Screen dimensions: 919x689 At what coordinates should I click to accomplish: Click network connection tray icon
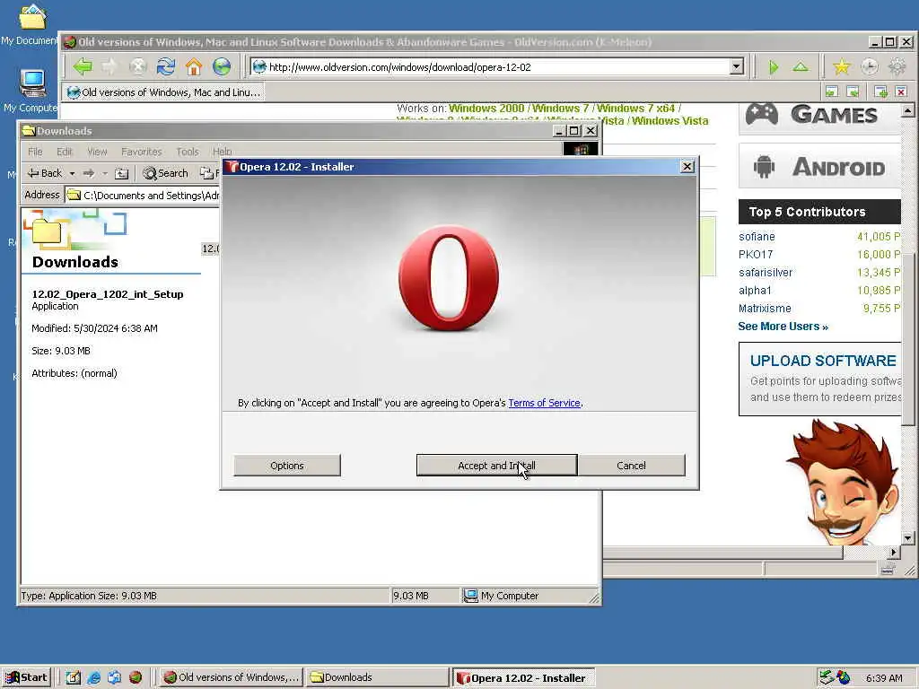(x=826, y=677)
